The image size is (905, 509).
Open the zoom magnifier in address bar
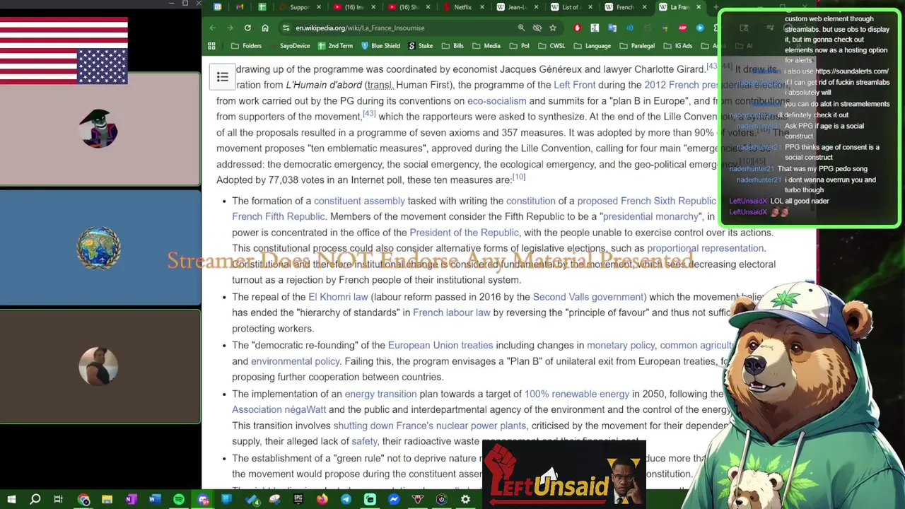521,28
